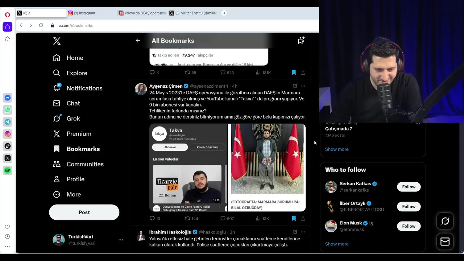Reply to post with 13 replies

[155, 219]
